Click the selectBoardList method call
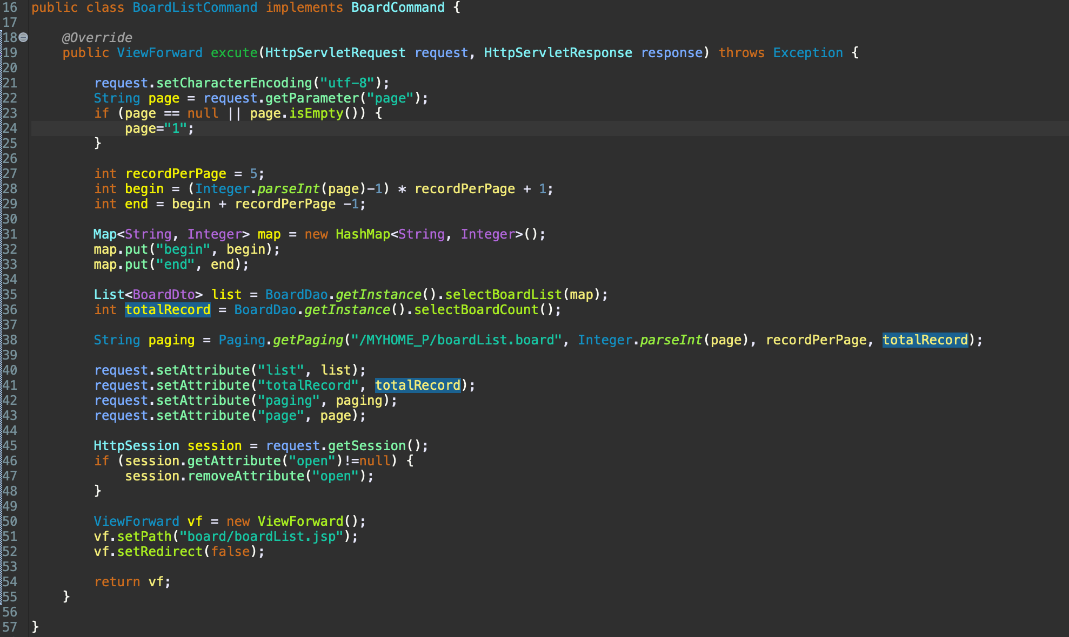The width and height of the screenshot is (1069, 637). coord(503,295)
